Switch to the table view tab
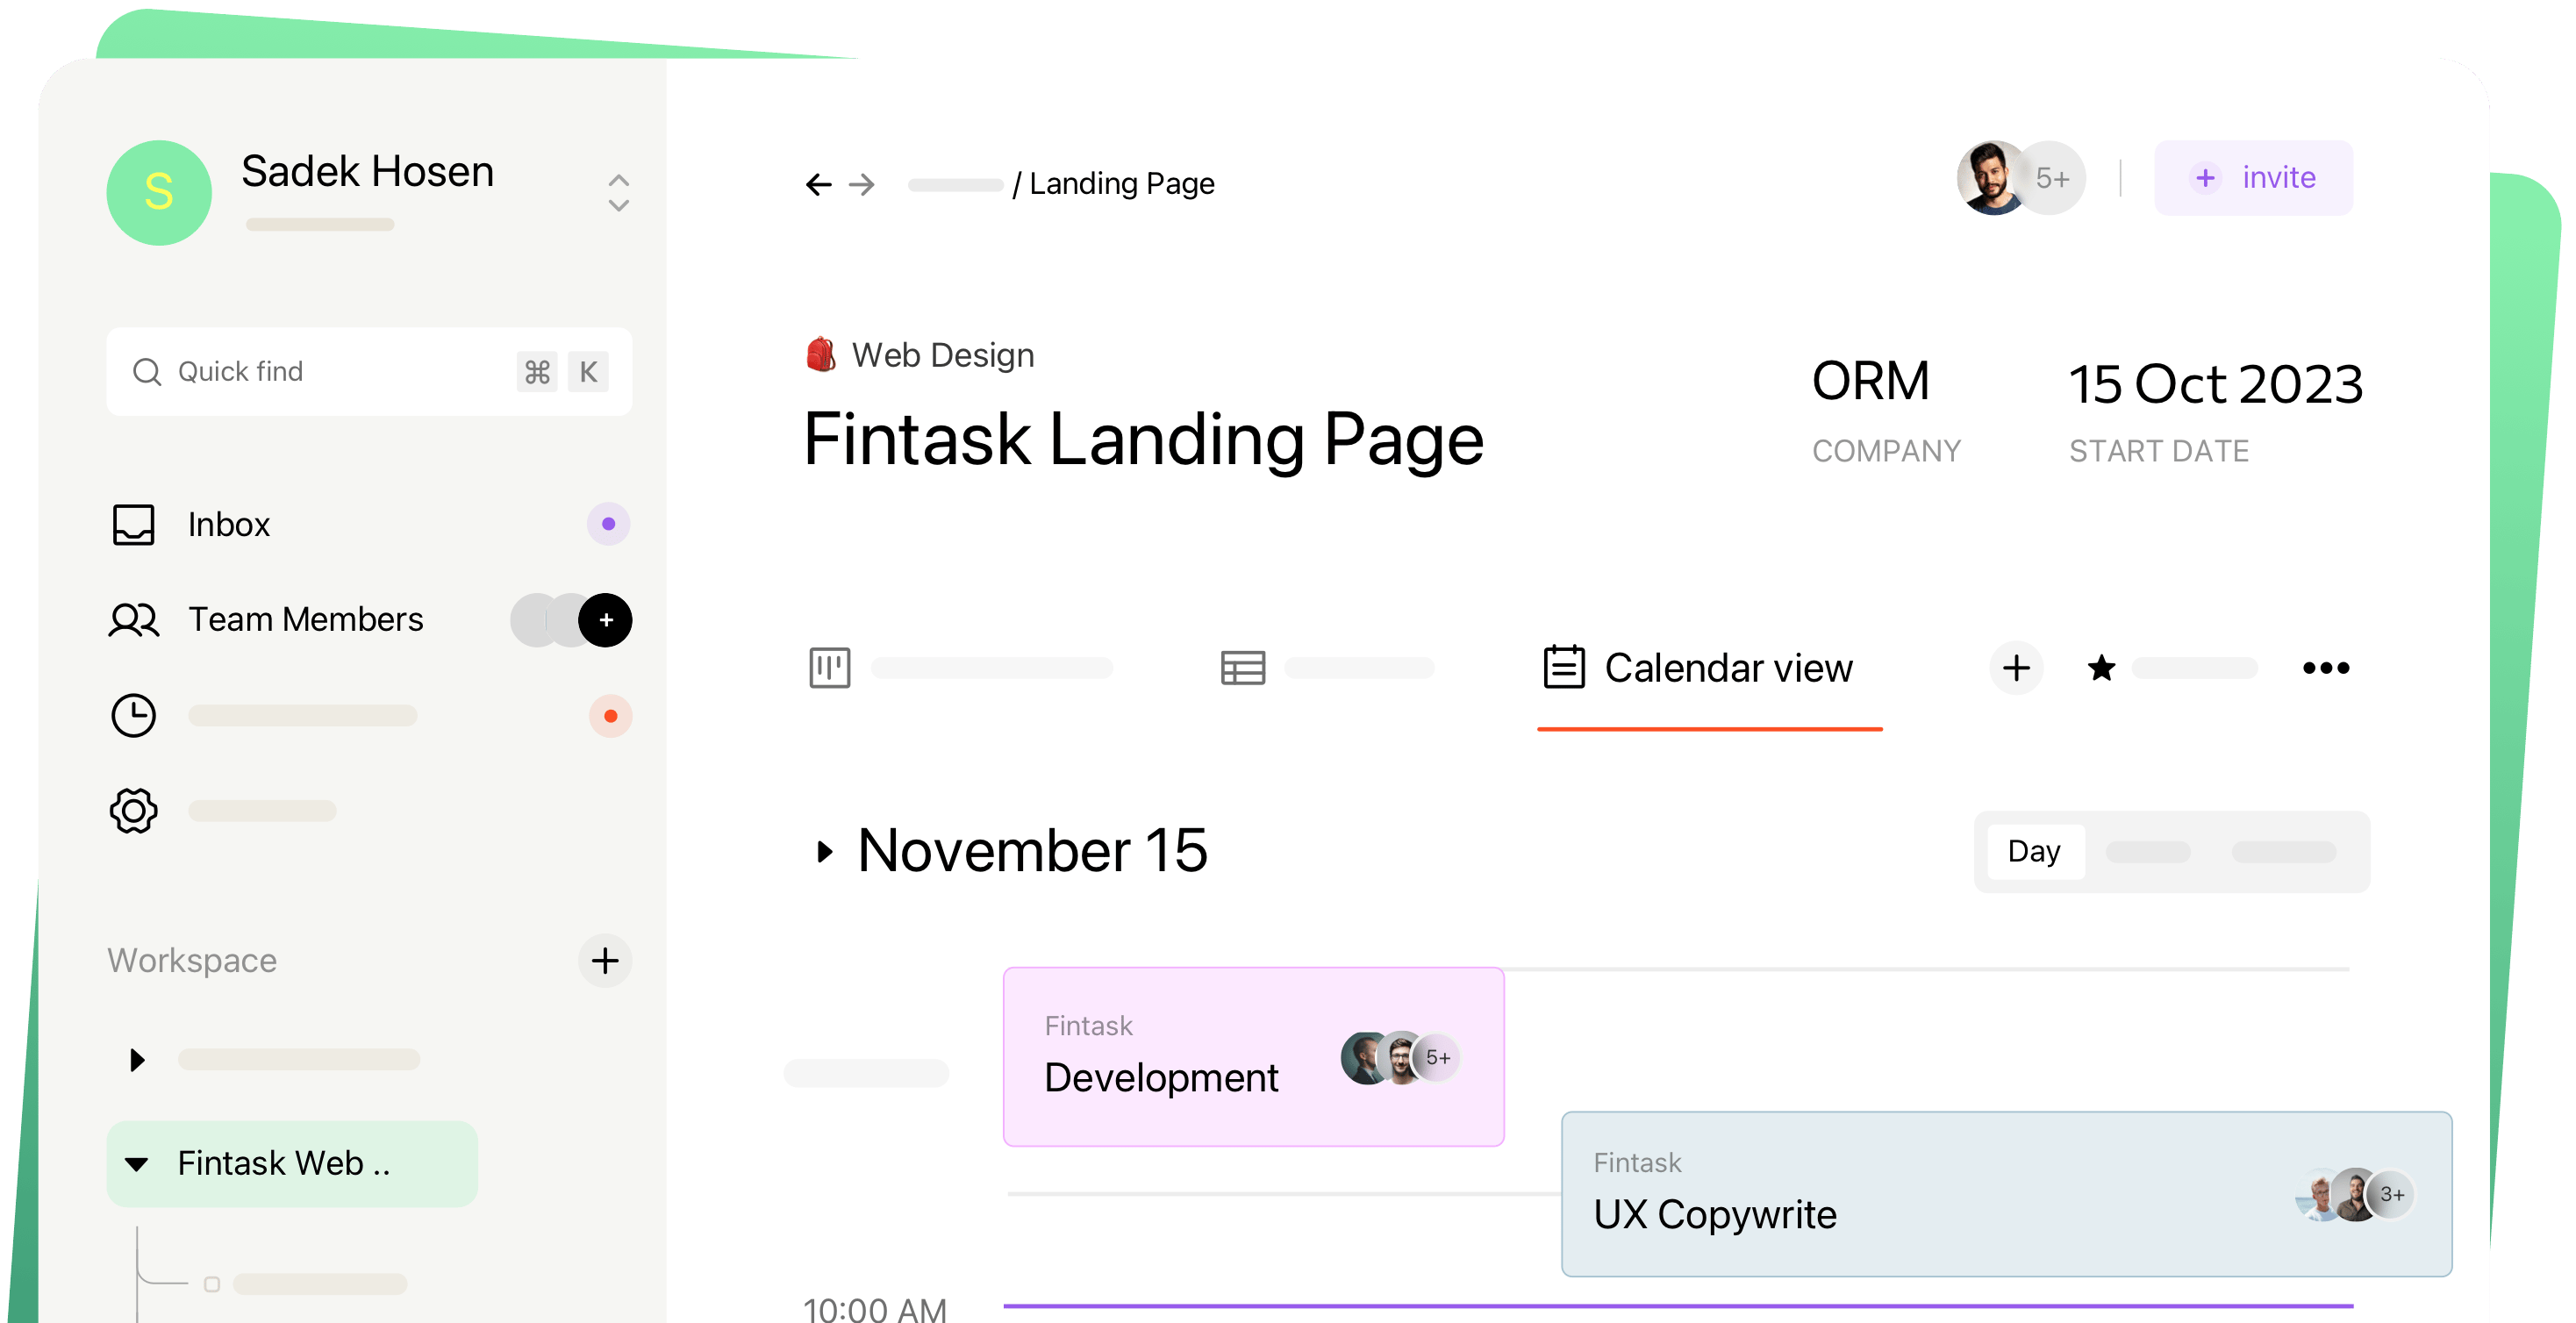The width and height of the screenshot is (2576, 1323). (1243, 668)
